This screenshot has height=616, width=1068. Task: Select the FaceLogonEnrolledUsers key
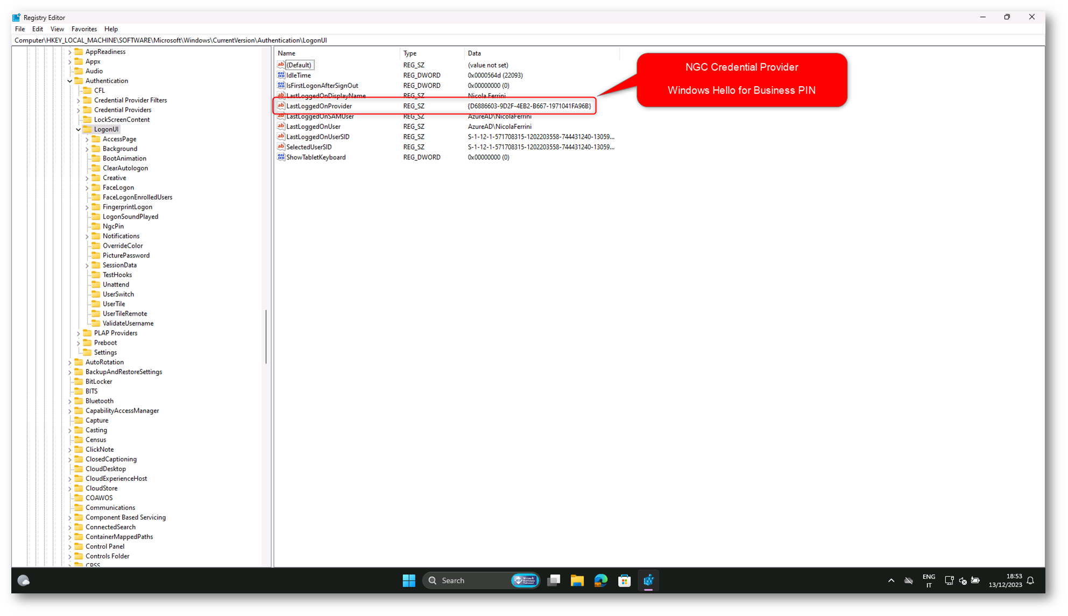point(137,197)
